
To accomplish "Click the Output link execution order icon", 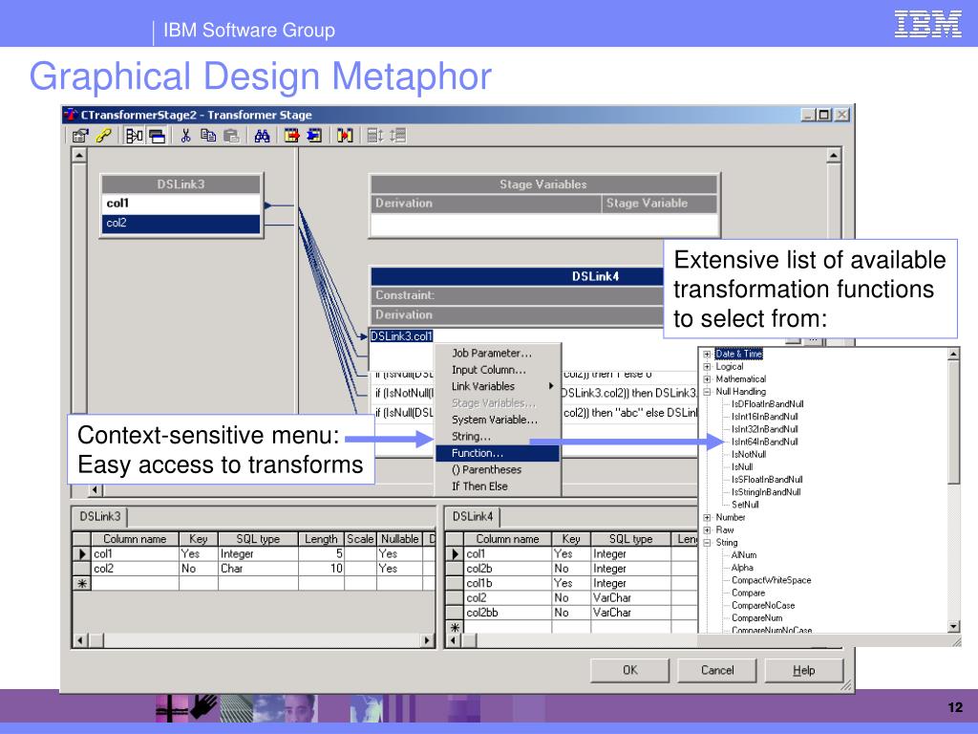I will [398, 136].
